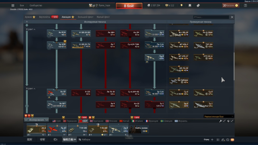Click the Наборы presets button
This screenshot has height=145, width=258.
[84, 139]
